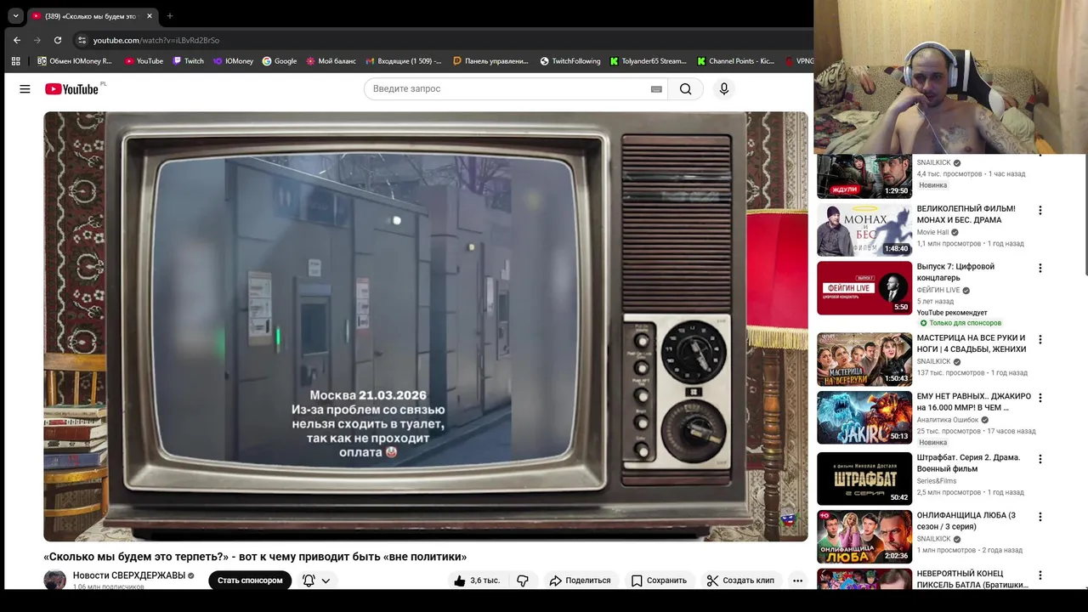Like the video (3,6 тыс.)
The height and width of the screenshot is (612, 1088).
coord(477,581)
